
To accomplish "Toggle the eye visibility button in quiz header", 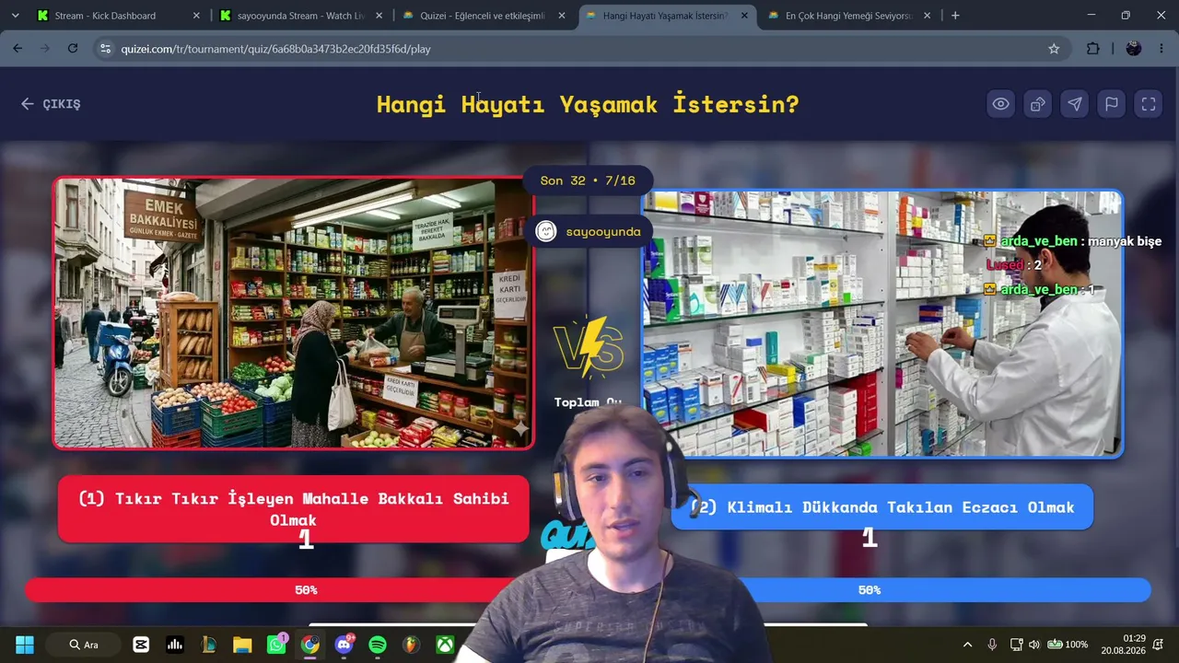I will (x=1000, y=104).
